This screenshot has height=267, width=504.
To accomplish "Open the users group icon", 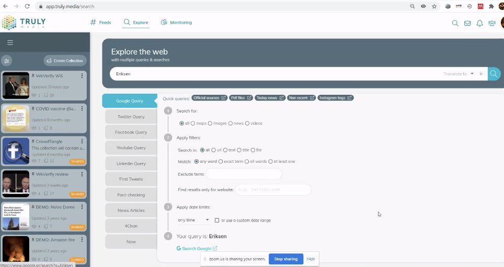I will coord(492,23).
